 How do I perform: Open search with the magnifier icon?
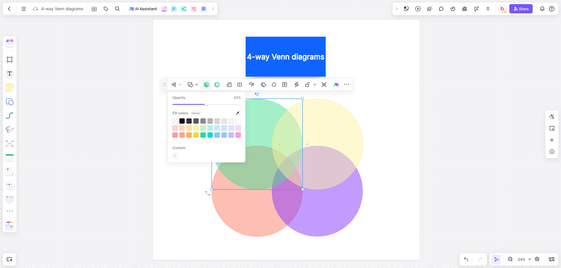(x=117, y=9)
